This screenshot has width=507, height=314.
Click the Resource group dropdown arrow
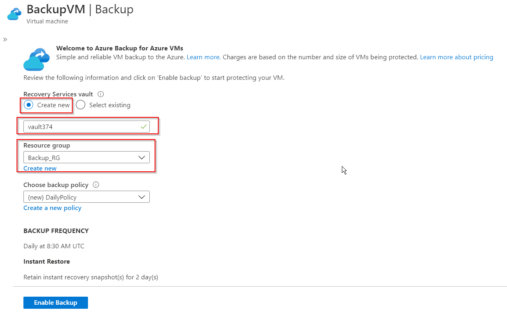(x=142, y=158)
